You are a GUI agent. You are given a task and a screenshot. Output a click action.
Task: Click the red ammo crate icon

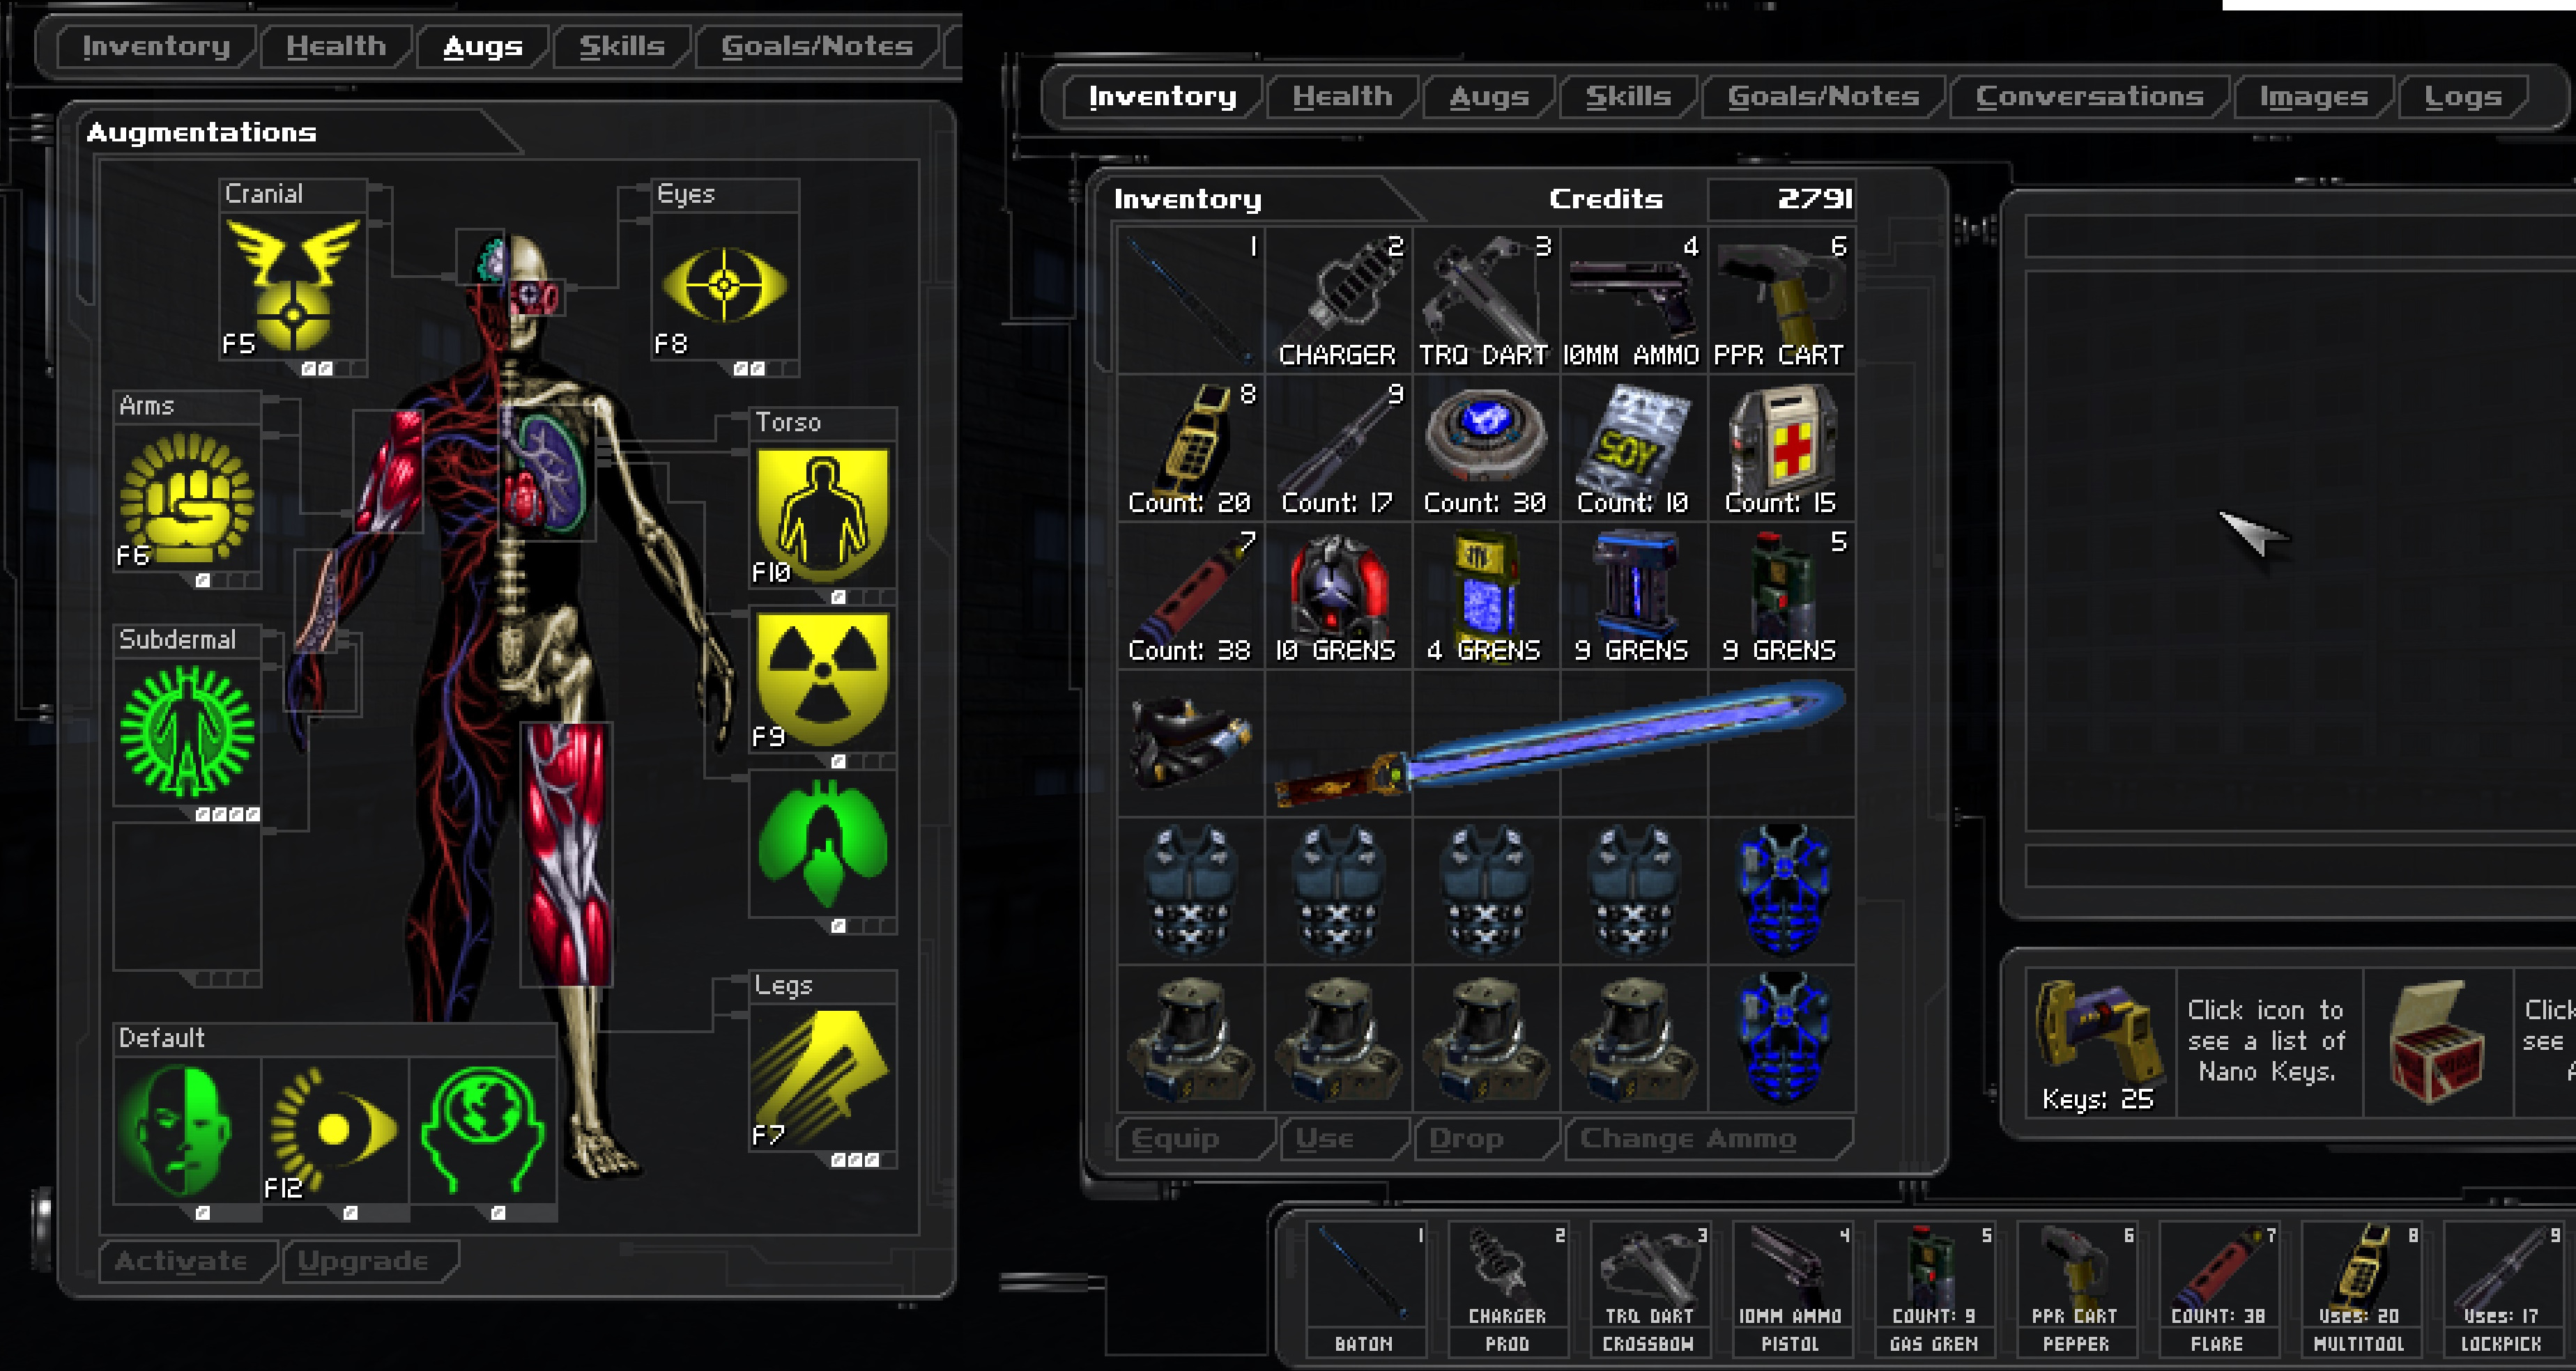[x=2438, y=1042]
